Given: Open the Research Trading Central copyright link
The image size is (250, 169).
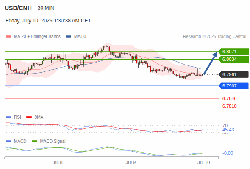Looking at the screenshot, I should [x=214, y=37].
